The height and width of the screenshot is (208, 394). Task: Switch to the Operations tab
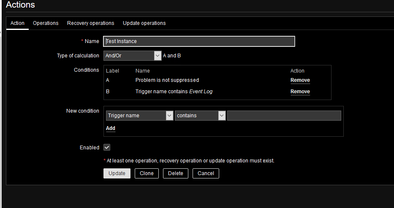click(46, 23)
